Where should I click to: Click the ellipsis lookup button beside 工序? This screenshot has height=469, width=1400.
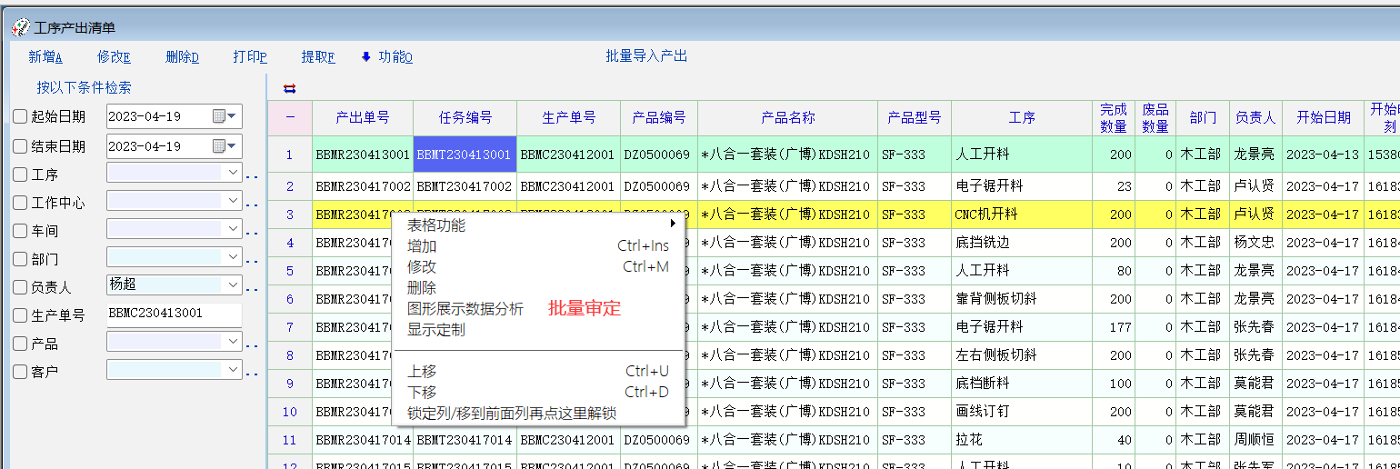click(x=252, y=176)
